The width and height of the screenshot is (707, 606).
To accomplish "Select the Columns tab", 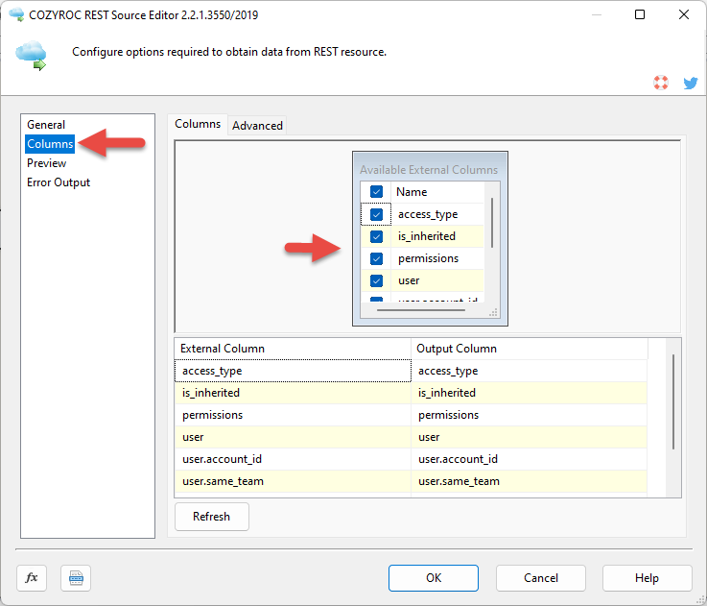I will coord(198,124).
